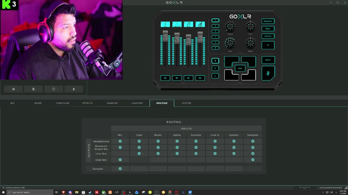
Task: Click the Music channel fader handle
Action: pos(188,39)
